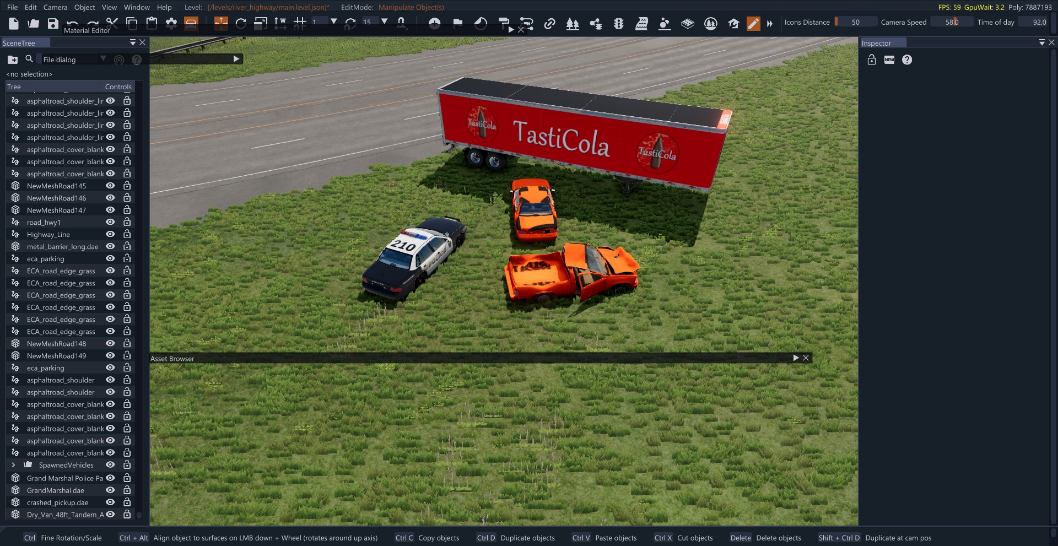The image size is (1058, 546).
Task: Open the Edit menu
Action: pyautogui.click(x=31, y=7)
